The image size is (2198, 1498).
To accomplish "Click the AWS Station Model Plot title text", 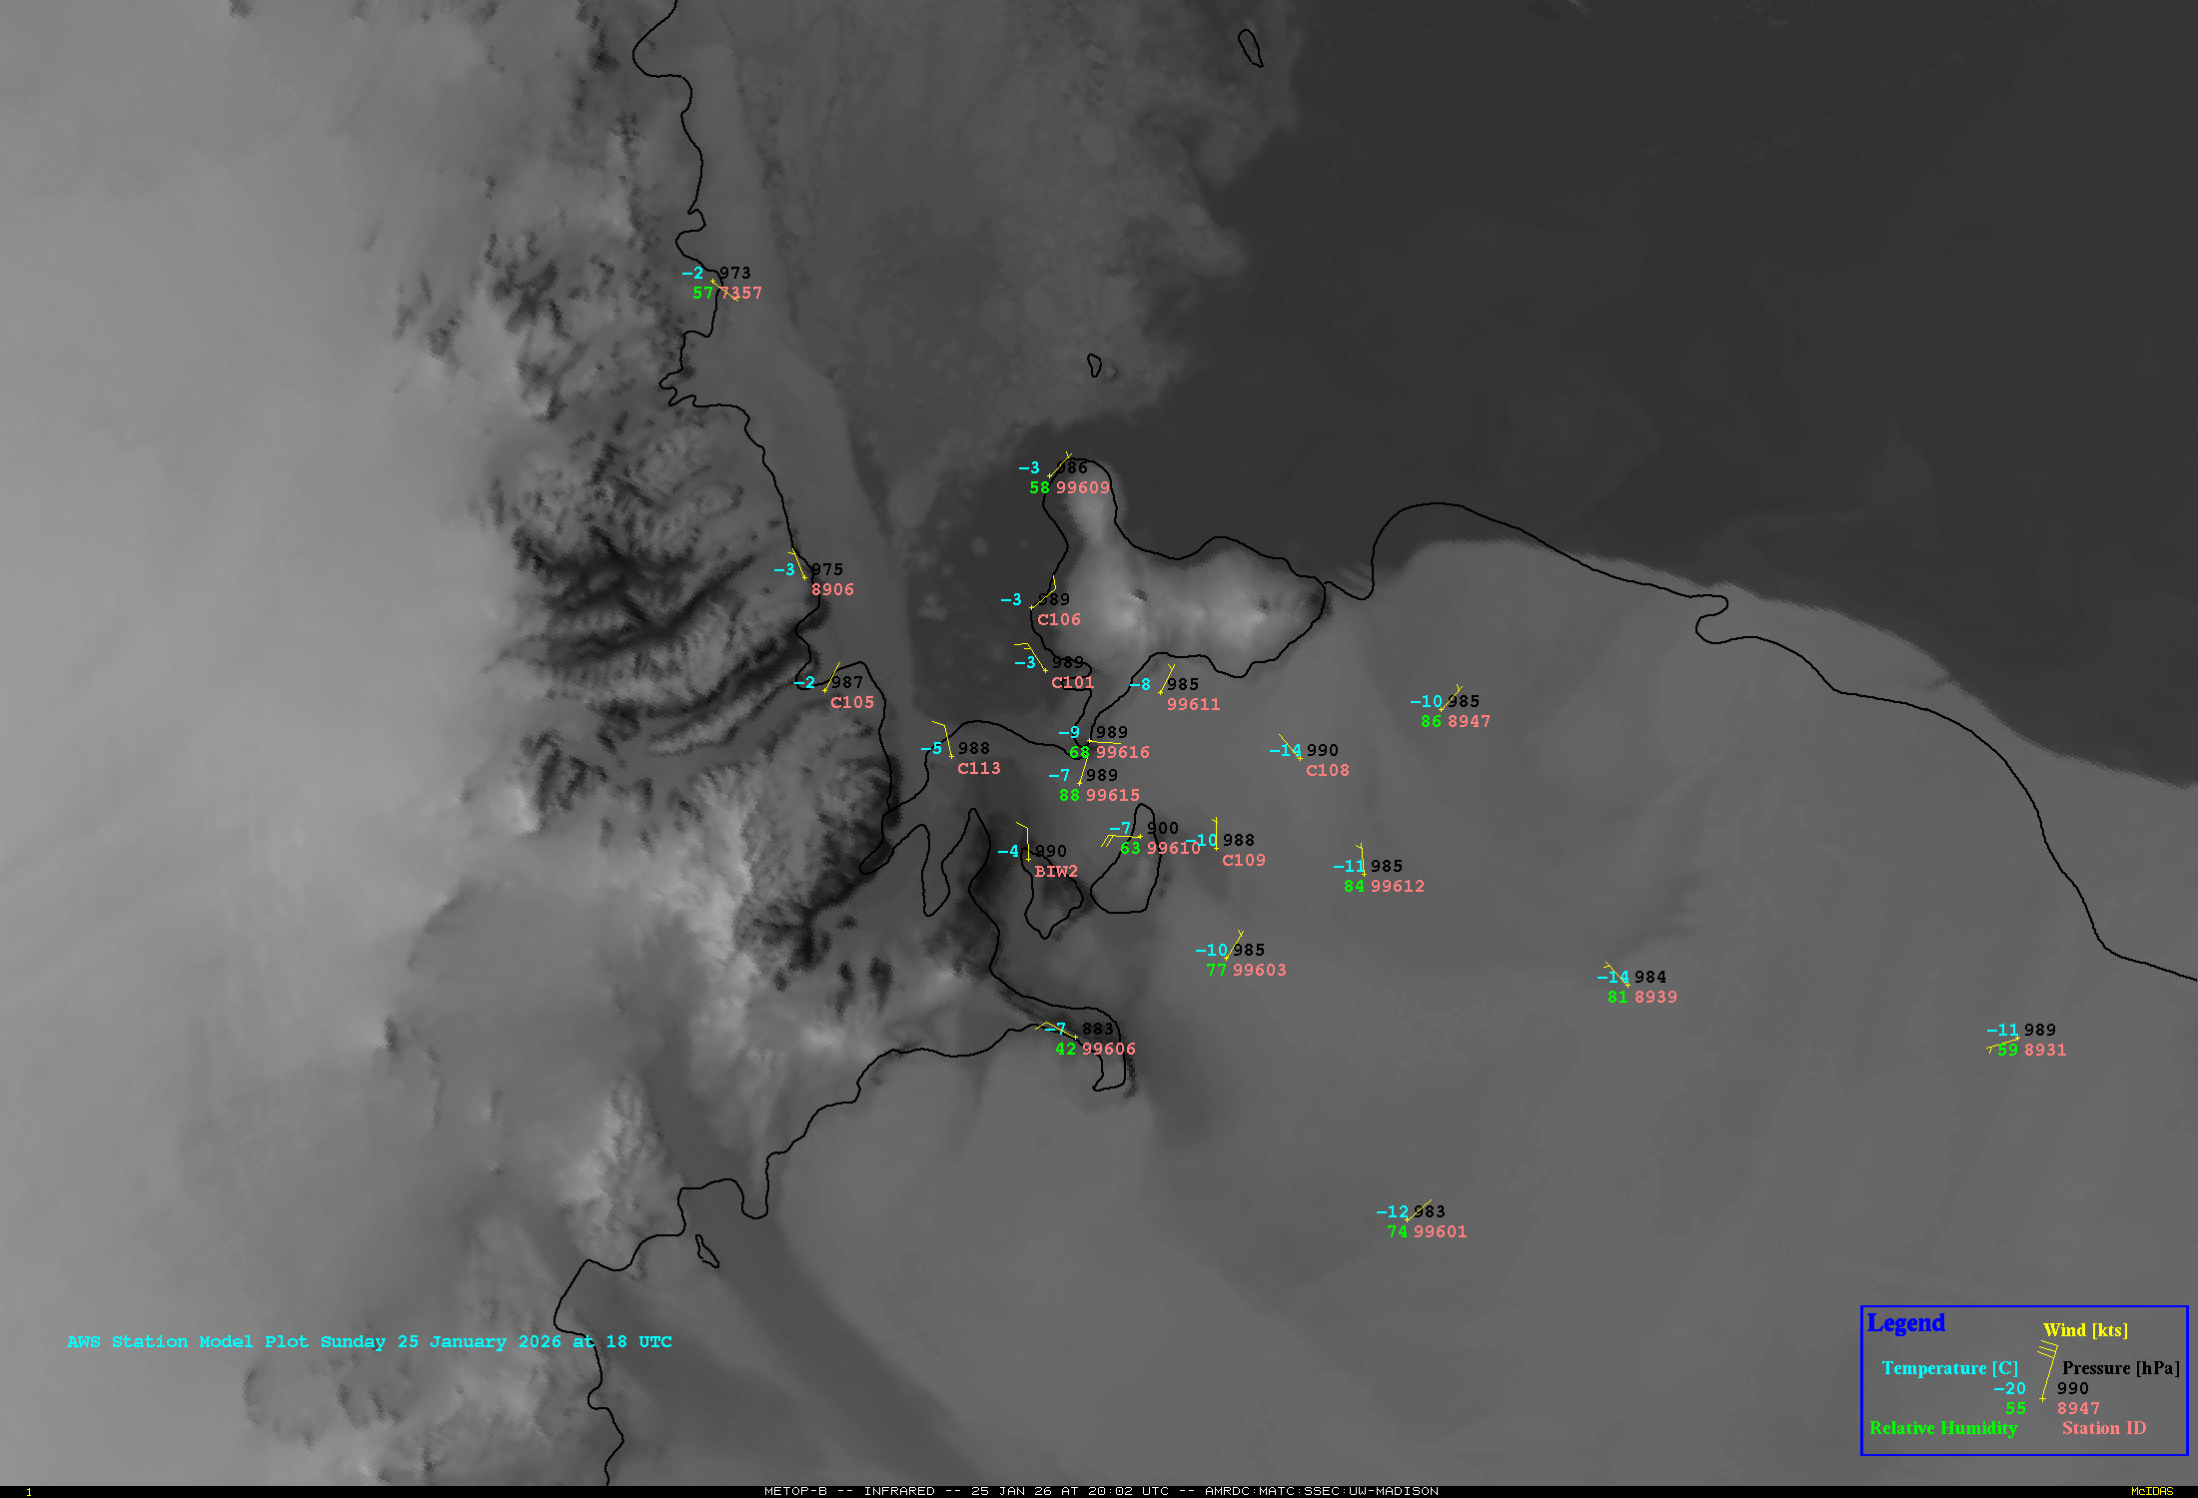I will (369, 1341).
